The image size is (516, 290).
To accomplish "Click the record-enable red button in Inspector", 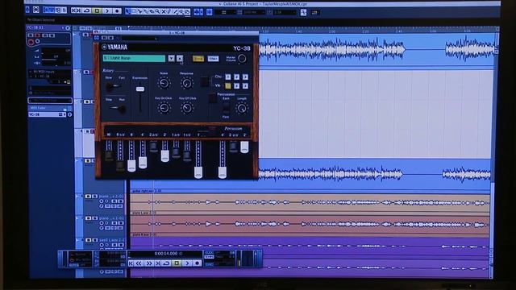I will pyautogui.click(x=31, y=42).
